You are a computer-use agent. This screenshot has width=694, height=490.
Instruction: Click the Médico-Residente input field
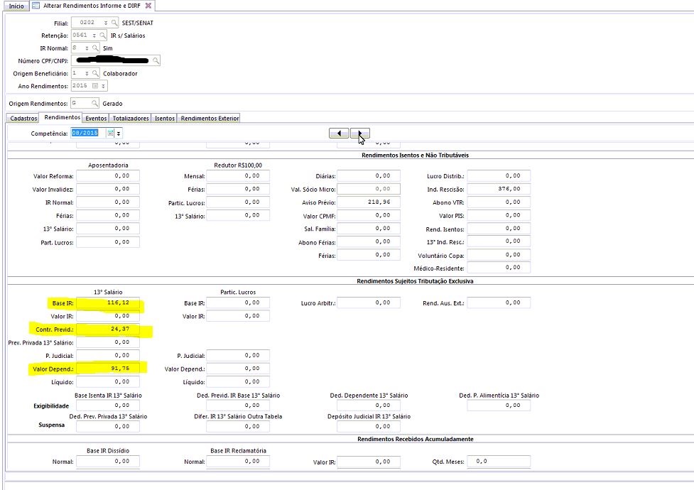(x=499, y=268)
